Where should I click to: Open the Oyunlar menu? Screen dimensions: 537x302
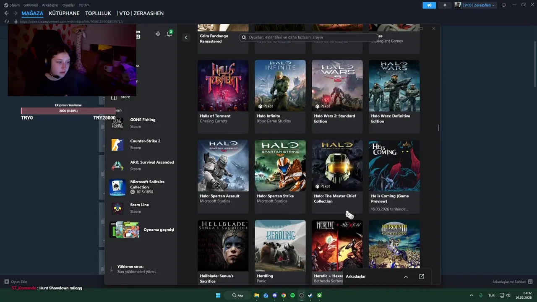point(69,5)
